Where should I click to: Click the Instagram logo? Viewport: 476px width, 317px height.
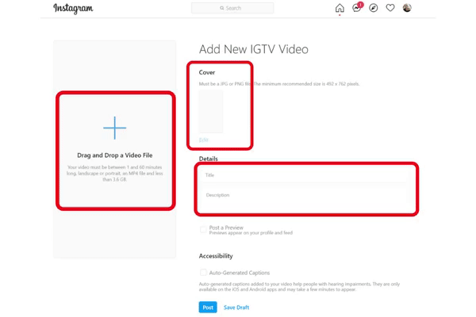coord(73,8)
